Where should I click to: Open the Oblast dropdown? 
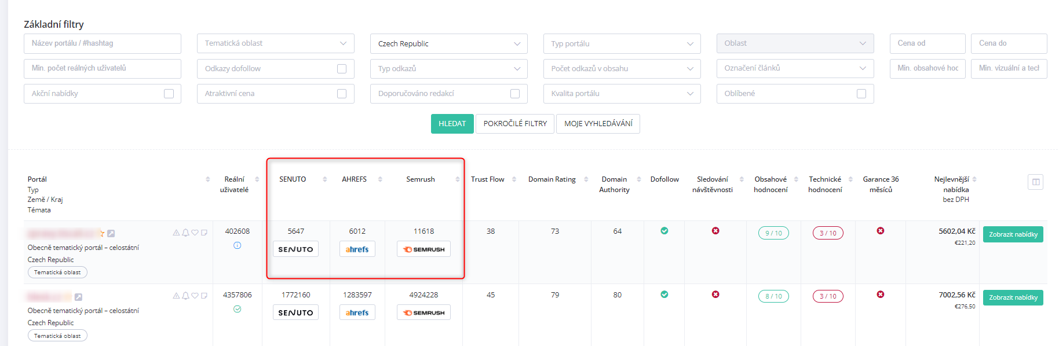click(795, 43)
